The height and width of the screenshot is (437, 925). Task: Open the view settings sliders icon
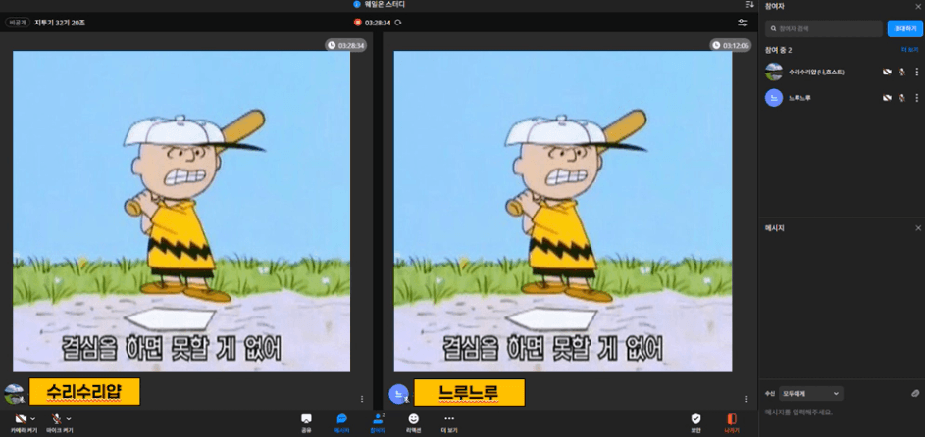tap(743, 23)
